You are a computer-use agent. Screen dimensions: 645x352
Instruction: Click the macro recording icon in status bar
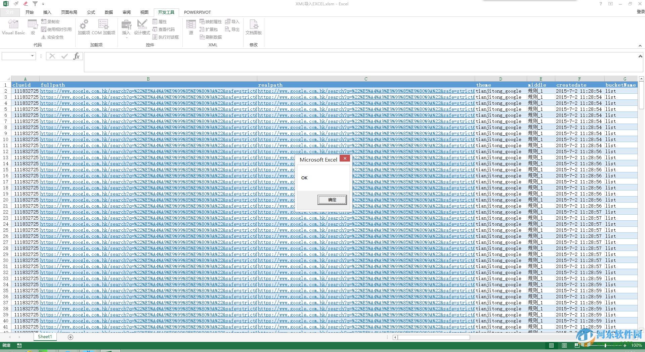click(19, 345)
